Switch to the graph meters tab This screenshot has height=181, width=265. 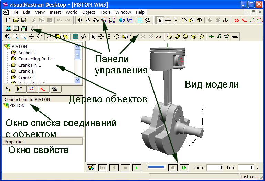click(32, 89)
